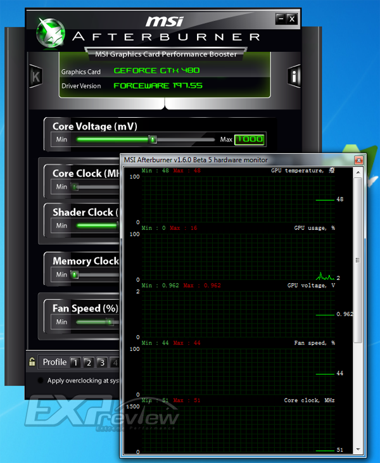380x463 pixels.
Task: Load profile slot 2
Action: (89, 362)
